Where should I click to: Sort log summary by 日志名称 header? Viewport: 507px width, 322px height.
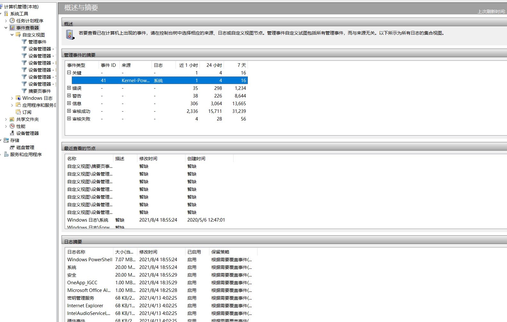click(x=89, y=252)
